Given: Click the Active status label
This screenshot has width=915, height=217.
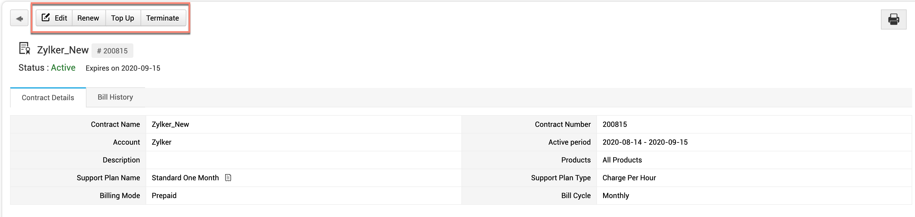Looking at the screenshot, I should pyautogui.click(x=63, y=68).
